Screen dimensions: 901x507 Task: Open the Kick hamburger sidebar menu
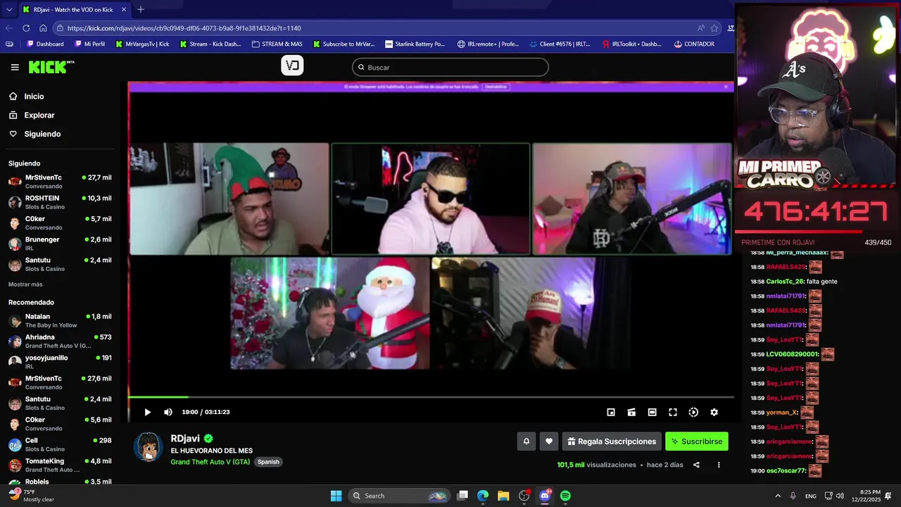[15, 67]
